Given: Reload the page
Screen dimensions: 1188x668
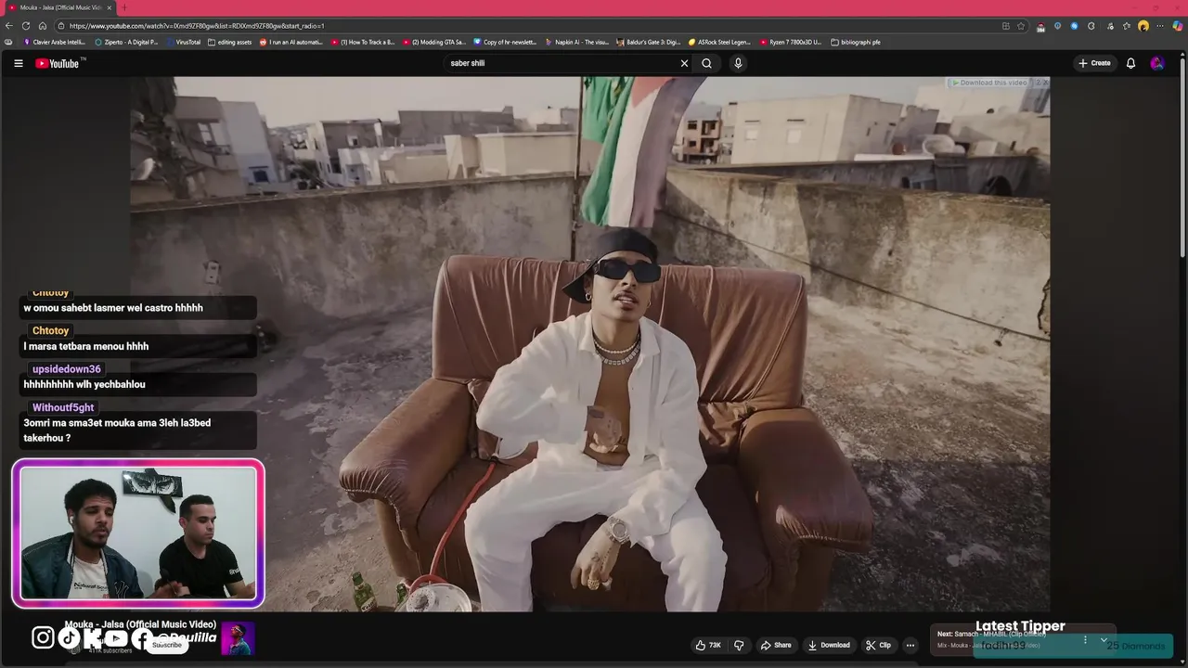Looking at the screenshot, I should coord(26,26).
